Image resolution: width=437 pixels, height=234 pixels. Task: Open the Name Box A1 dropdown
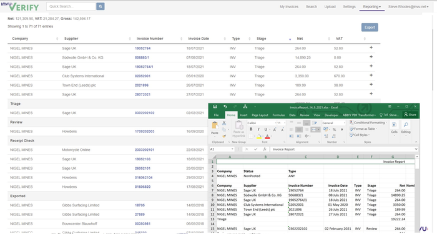pyautogui.click(x=232, y=149)
